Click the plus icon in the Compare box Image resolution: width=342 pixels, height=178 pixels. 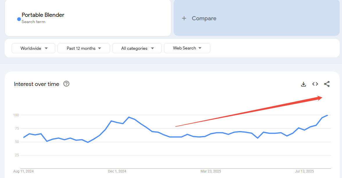[184, 18]
